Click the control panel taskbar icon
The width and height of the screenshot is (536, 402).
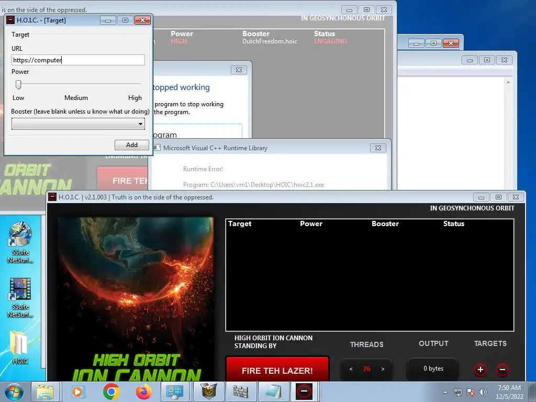pos(174,392)
